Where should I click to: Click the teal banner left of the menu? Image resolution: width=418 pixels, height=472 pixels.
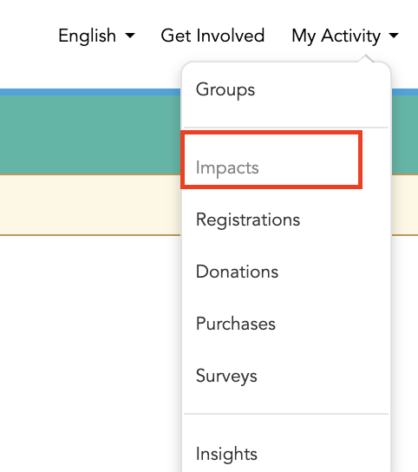pyautogui.click(x=90, y=134)
